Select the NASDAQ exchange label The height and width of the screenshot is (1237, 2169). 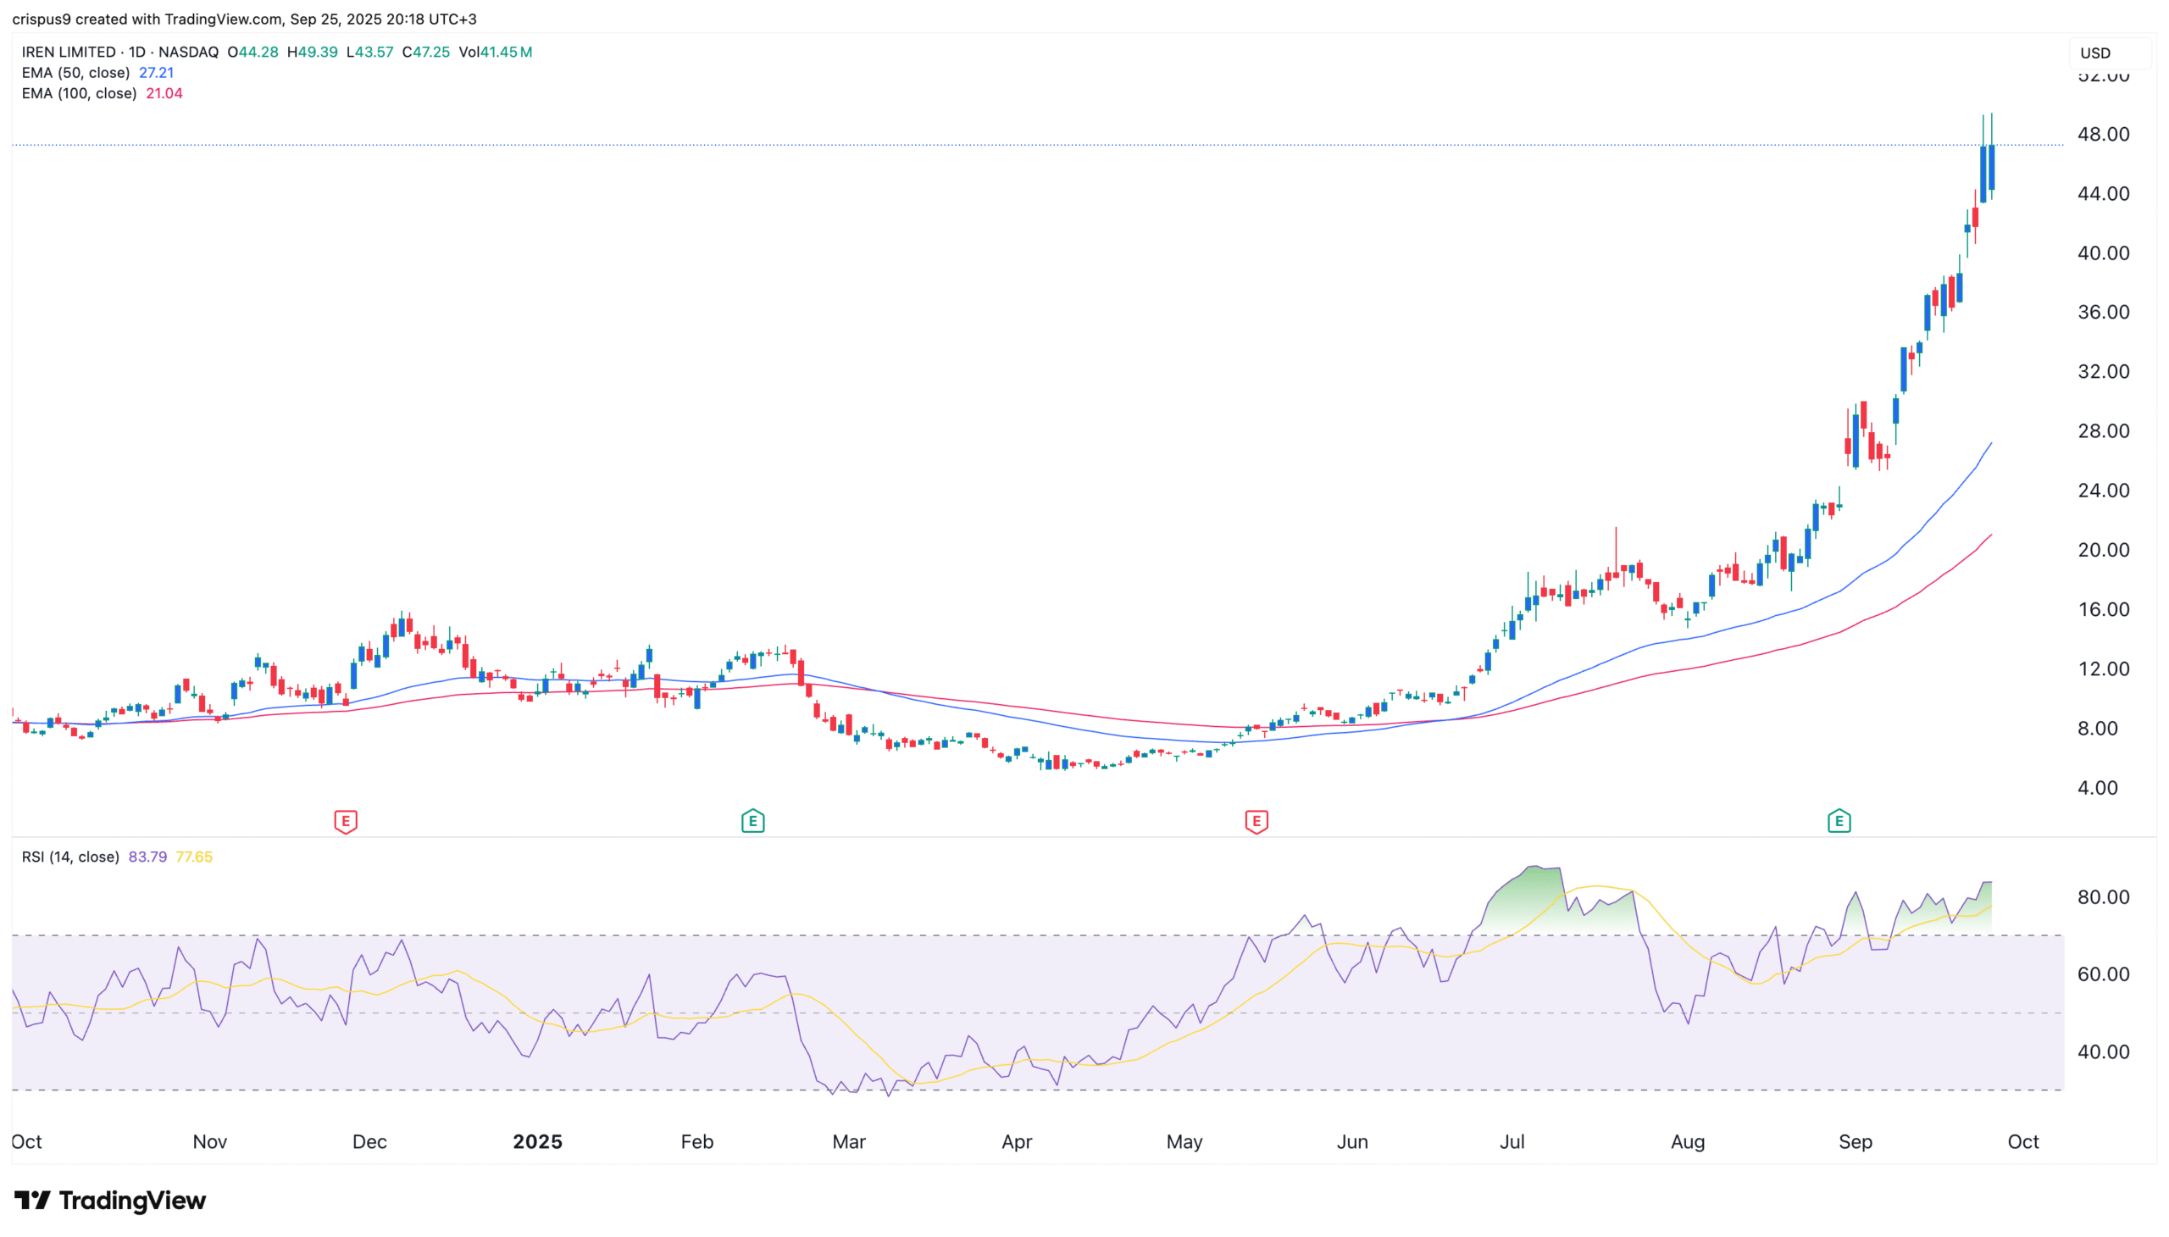[189, 51]
